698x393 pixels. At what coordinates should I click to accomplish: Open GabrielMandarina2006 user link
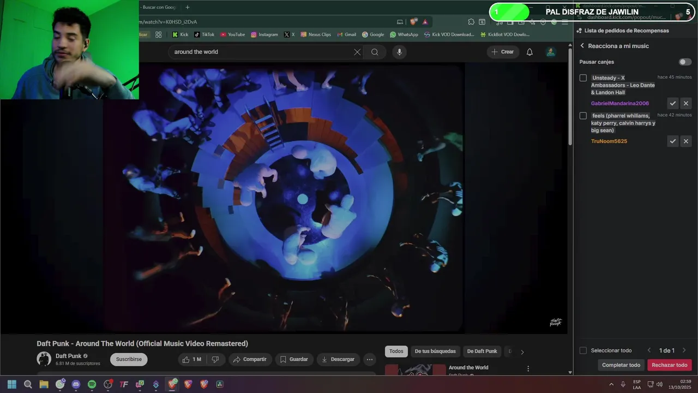click(x=620, y=103)
